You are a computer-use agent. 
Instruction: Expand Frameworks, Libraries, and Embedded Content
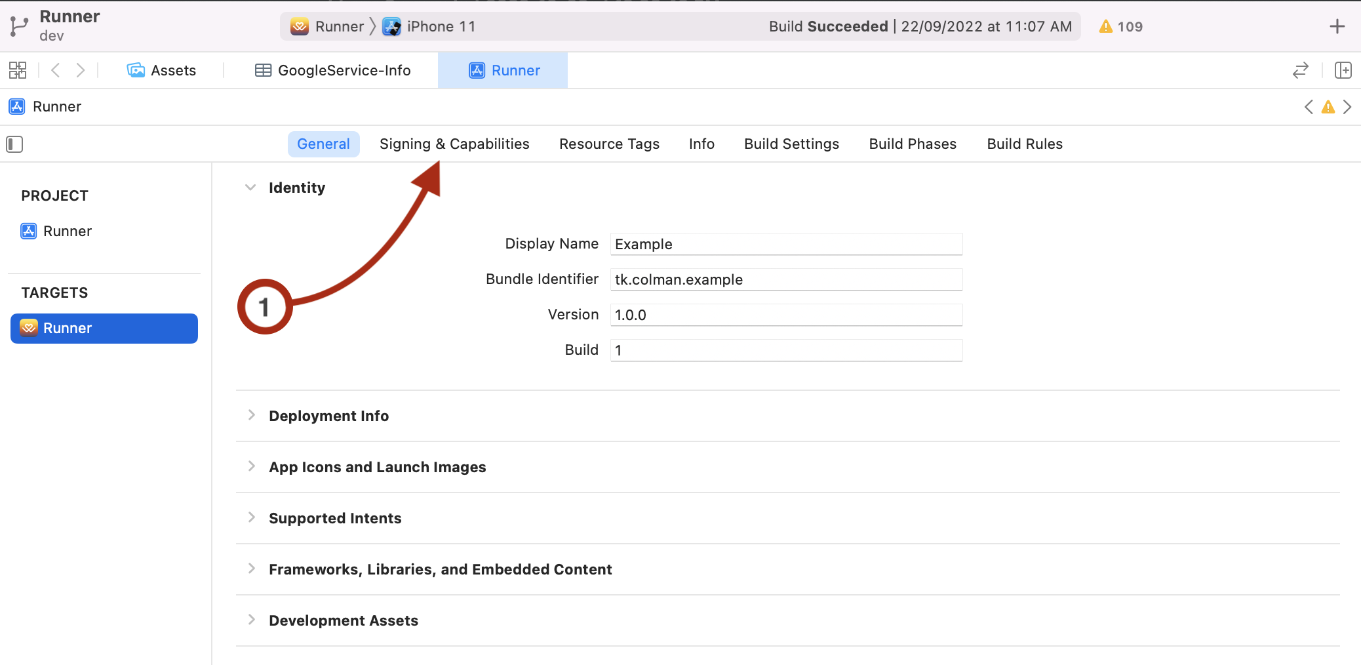point(251,569)
